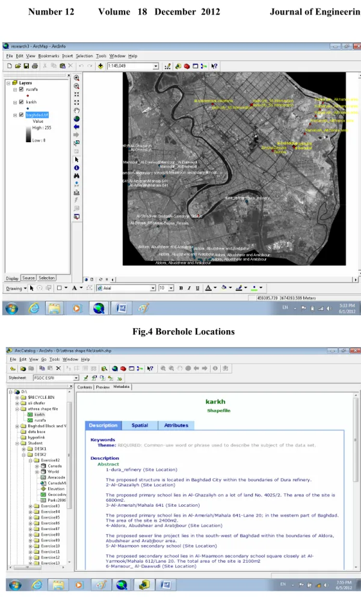Select the Zoom Out tool in ArcMap tools bar

pos(76,86)
